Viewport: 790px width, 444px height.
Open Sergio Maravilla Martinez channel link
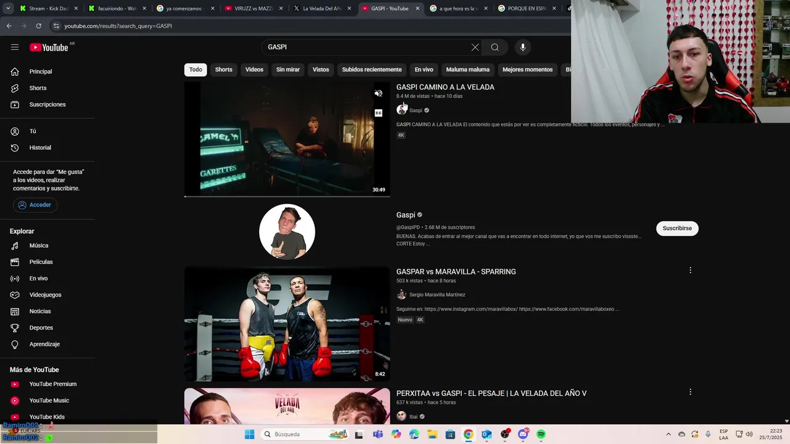[437, 295]
